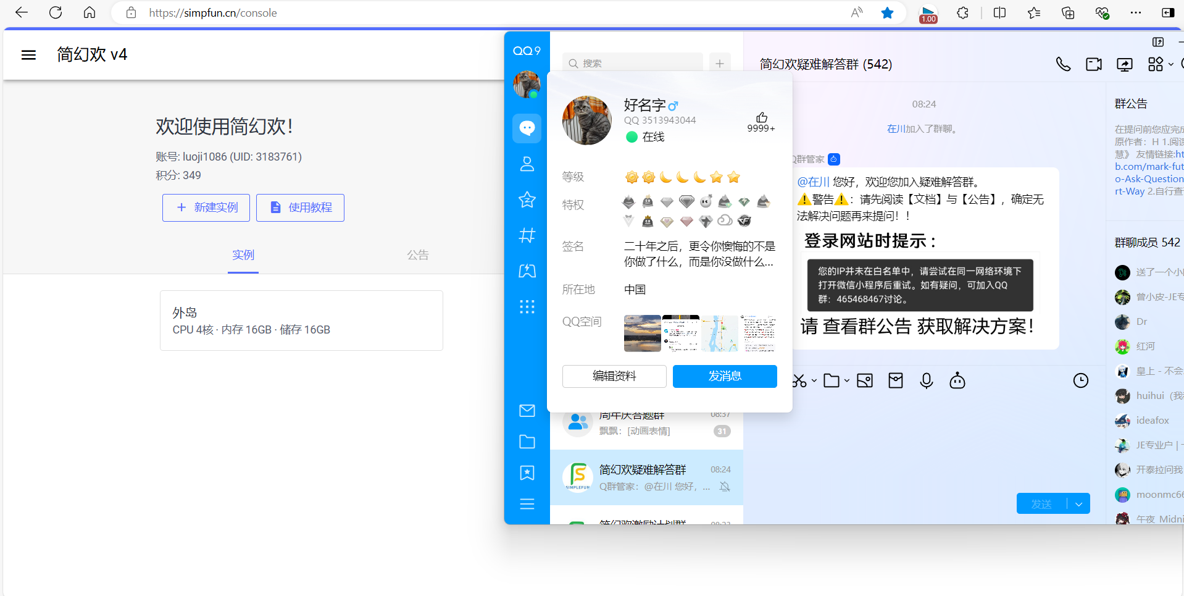Image resolution: width=1184 pixels, height=596 pixels.
Task: Open QQ main menu at sidebar bottom
Action: click(527, 504)
